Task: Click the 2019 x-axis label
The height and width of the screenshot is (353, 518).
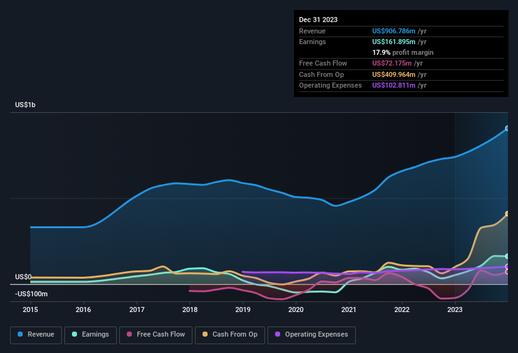Action: click(x=243, y=310)
